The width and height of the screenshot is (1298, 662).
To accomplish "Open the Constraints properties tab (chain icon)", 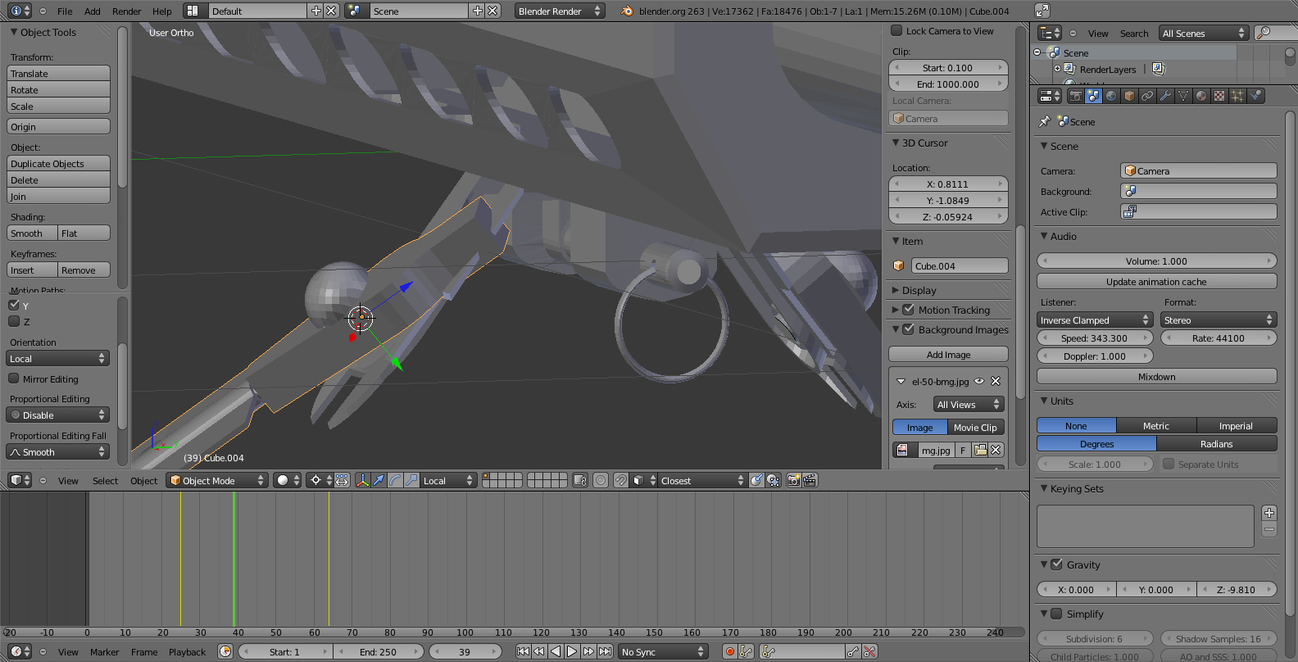I will [x=1147, y=96].
